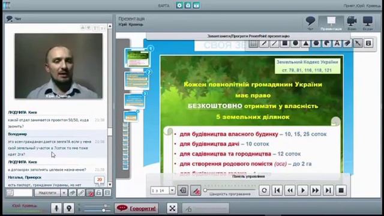Switch to the Презентація mode tab
Image resolution: width=384 pixels, height=216 pixels.
(x=331, y=23)
